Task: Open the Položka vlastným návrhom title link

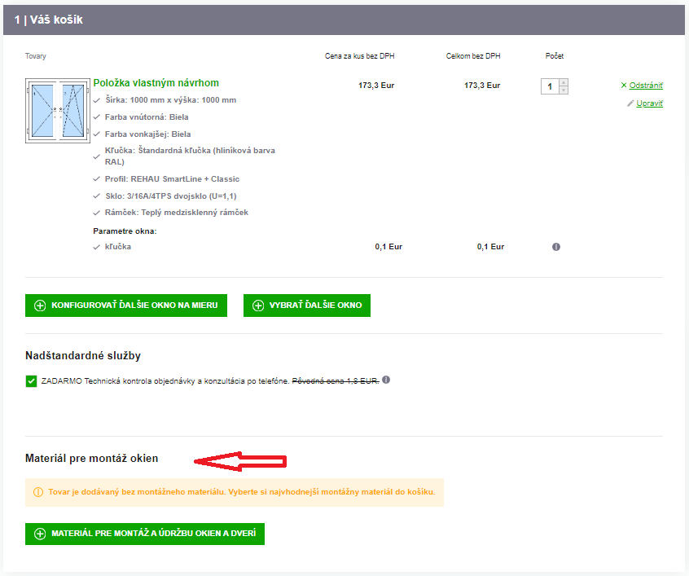Action: point(156,83)
